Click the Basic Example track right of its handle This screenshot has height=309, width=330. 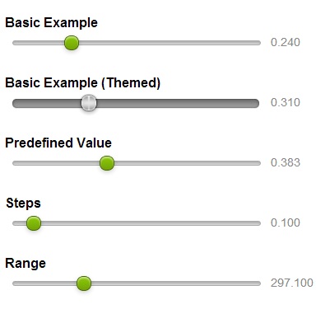coord(170,43)
